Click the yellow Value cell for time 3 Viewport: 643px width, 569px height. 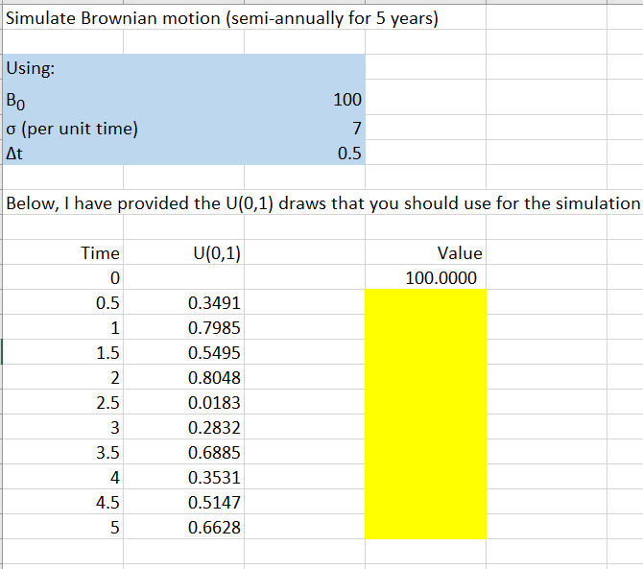(425, 427)
